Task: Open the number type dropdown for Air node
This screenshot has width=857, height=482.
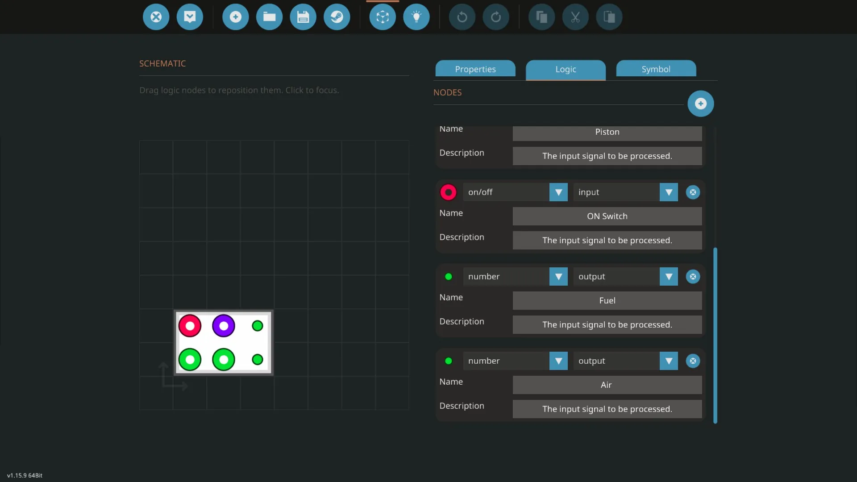Action: 558,361
